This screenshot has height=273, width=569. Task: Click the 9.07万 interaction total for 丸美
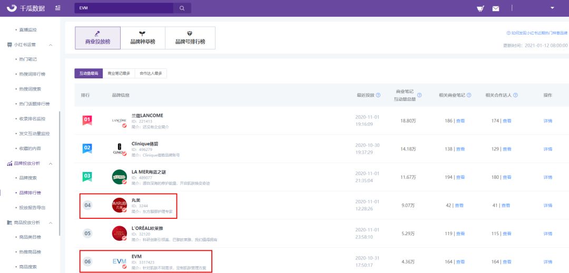pos(408,206)
